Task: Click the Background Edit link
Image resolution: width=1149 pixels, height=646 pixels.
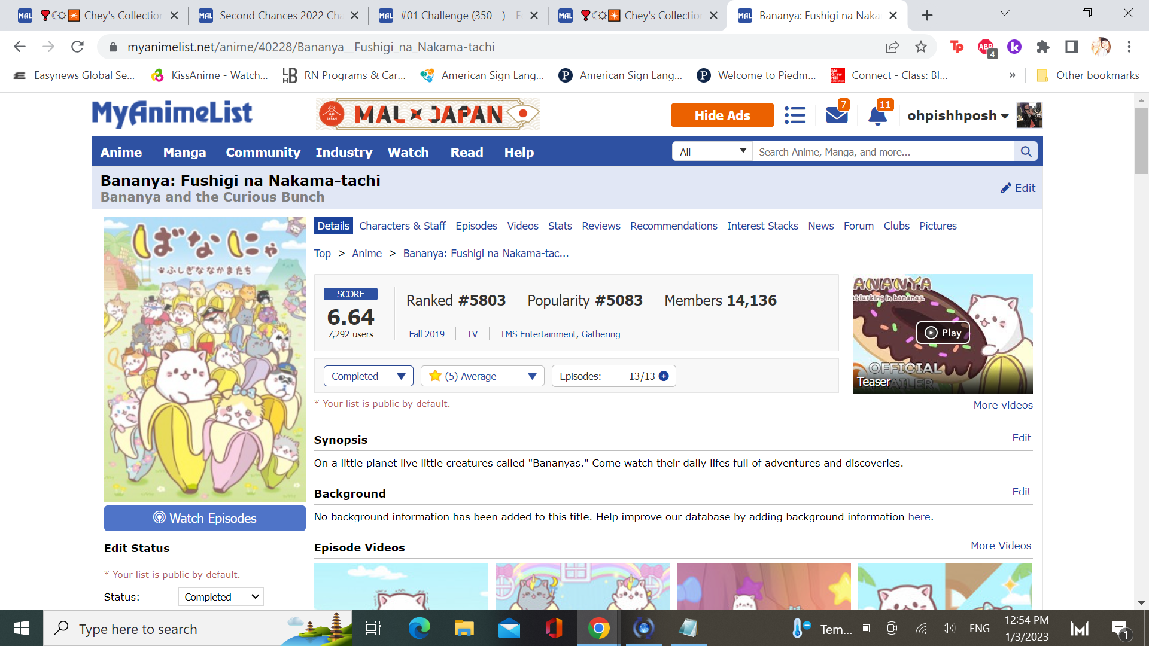Action: 1022,492
